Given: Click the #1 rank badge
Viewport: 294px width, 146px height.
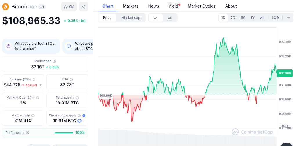Looking at the screenshot, I should [x=42, y=7].
